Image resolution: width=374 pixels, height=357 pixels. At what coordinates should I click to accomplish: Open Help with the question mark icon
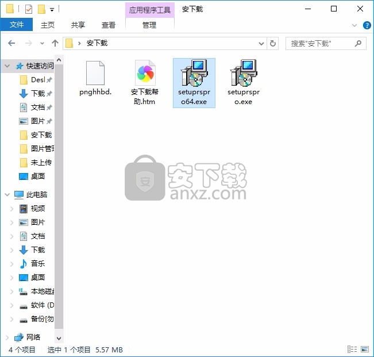tap(367, 25)
